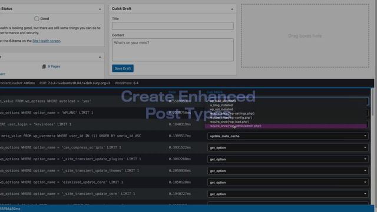The width and height of the screenshot is (377, 212).
Task: Open get_option dropdown for dismissed_update_core query
Action: point(287,182)
